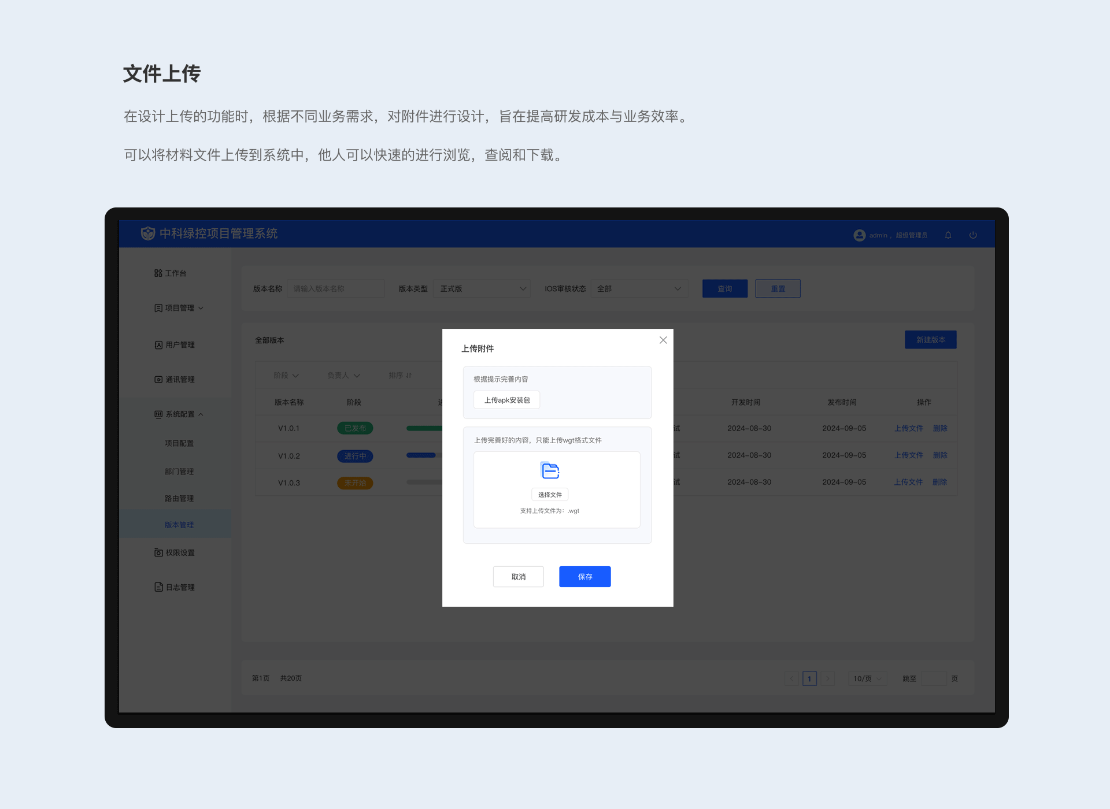The height and width of the screenshot is (809, 1110).
Task: Click the 未开始 status tag
Action: click(x=355, y=483)
